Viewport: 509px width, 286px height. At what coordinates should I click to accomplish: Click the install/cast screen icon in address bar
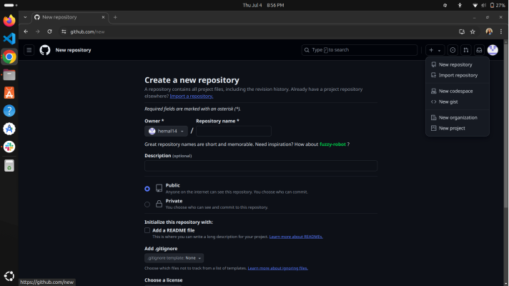(462, 31)
